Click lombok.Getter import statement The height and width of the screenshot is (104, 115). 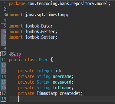tap(33, 32)
